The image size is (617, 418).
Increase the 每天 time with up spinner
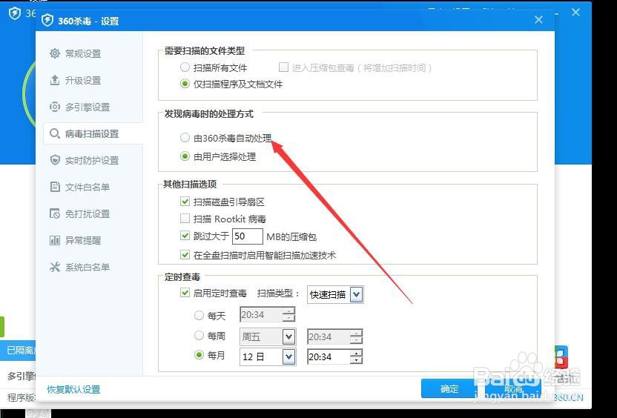tap(288, 311)
